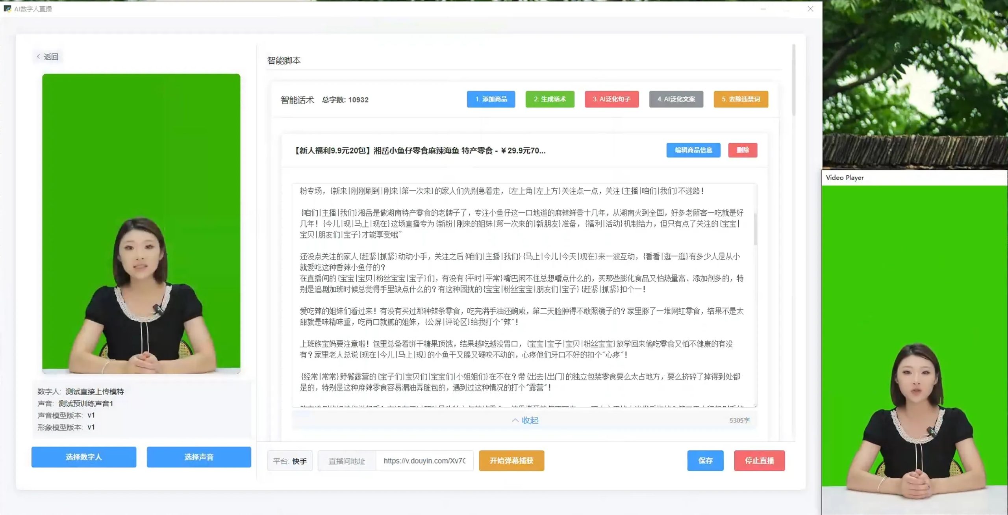Collapse the script with 收起

[x=525, y=420]
